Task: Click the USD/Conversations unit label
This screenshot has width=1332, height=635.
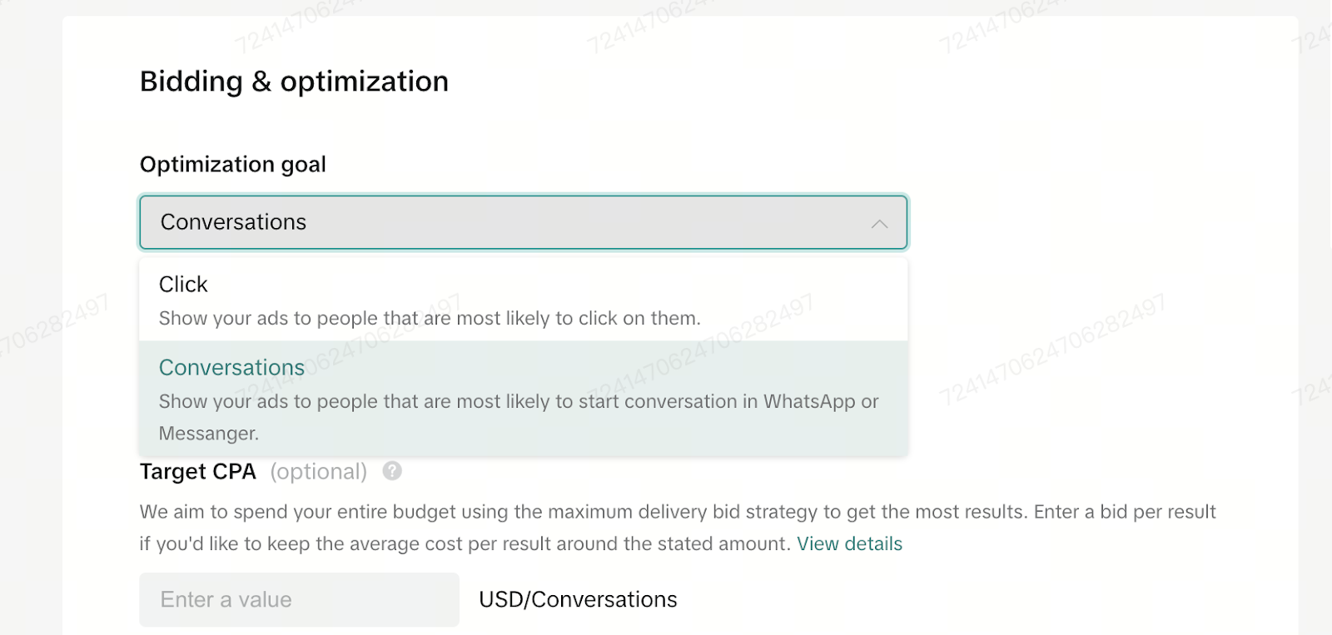Action: coord(578,599)
